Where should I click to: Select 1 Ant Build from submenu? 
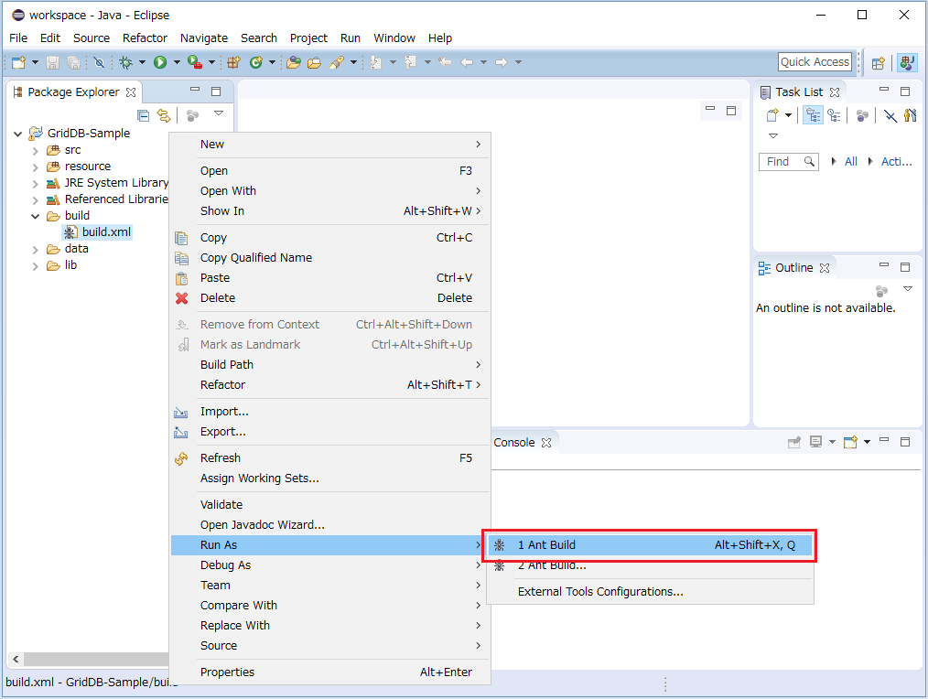pyautogui.click(x=650, y=545)
